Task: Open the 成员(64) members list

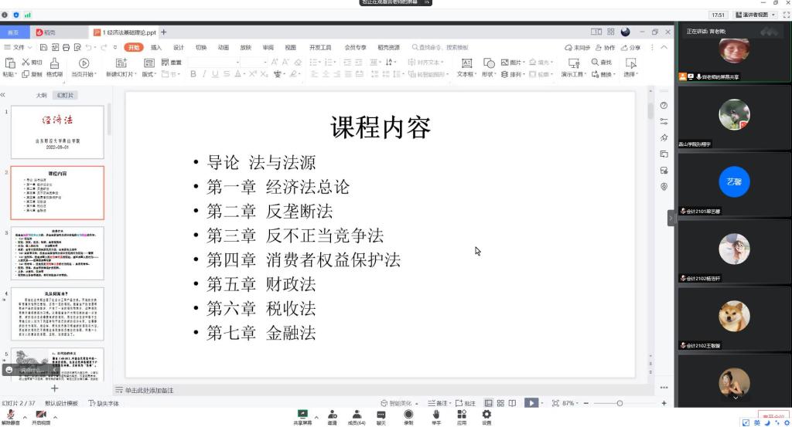Action: click(356, 415)
